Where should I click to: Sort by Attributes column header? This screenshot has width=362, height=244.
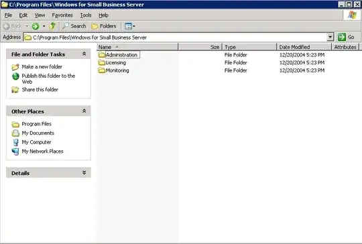(345, 47)
